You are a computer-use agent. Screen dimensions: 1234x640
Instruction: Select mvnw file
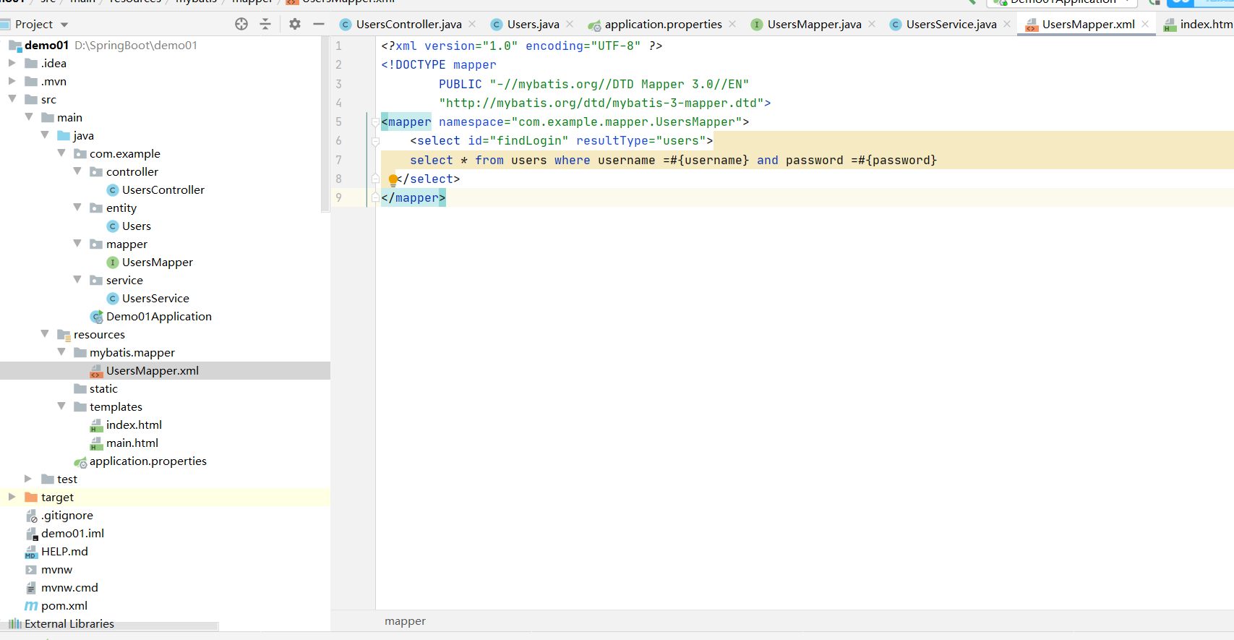[x=56, y=569]
